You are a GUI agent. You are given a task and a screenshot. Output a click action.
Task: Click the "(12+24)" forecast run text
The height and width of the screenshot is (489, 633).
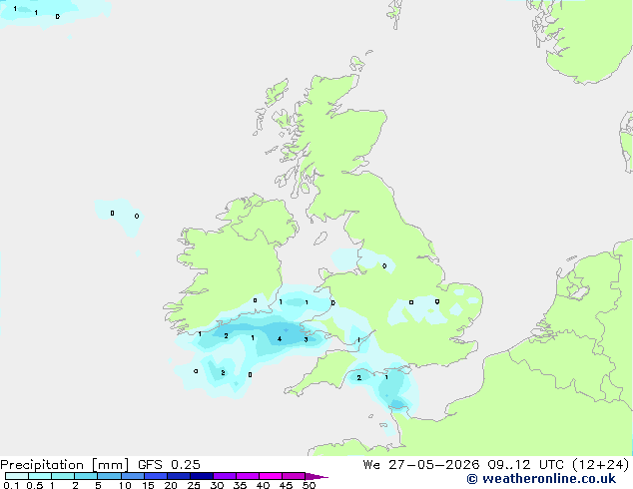click(601, 465)
